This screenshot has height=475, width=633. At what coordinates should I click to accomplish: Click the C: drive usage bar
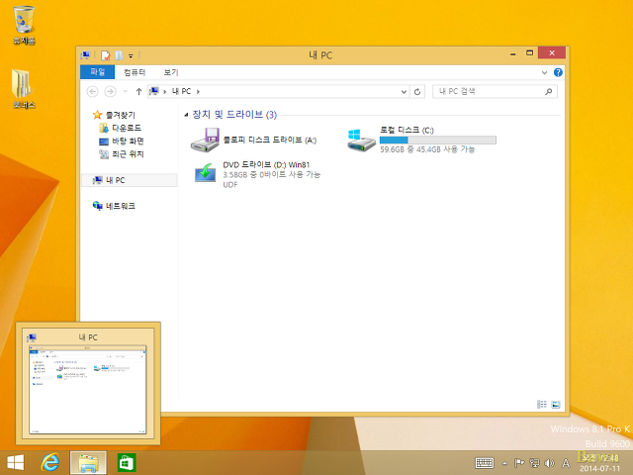(438, 141)
